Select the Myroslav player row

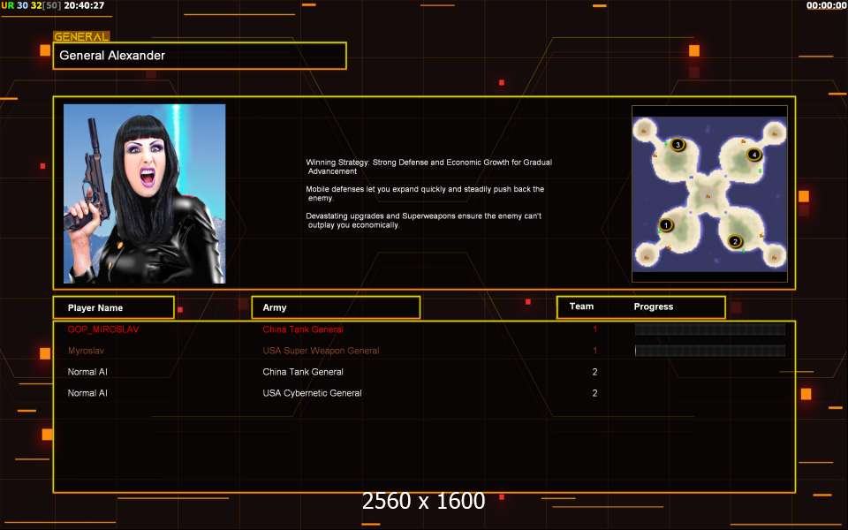tap(424, 351)
